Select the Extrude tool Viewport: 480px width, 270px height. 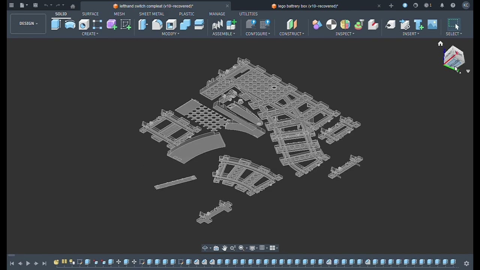point(56,25)
